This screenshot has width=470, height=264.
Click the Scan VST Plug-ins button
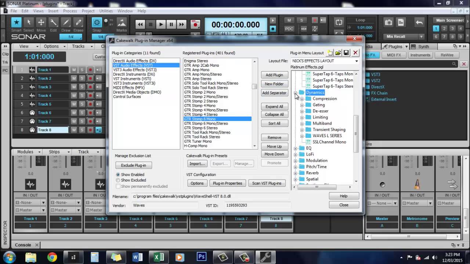tap(267, 183)
